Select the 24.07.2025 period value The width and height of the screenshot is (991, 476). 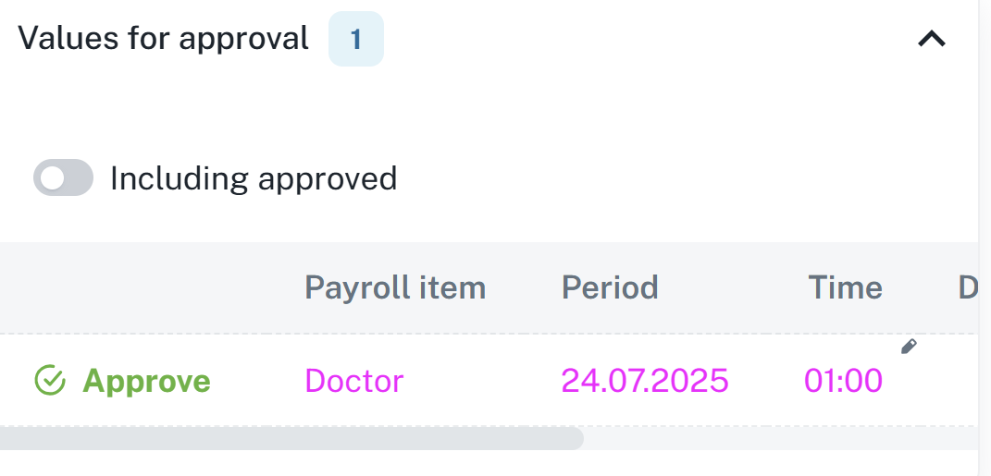click(644, 381)
